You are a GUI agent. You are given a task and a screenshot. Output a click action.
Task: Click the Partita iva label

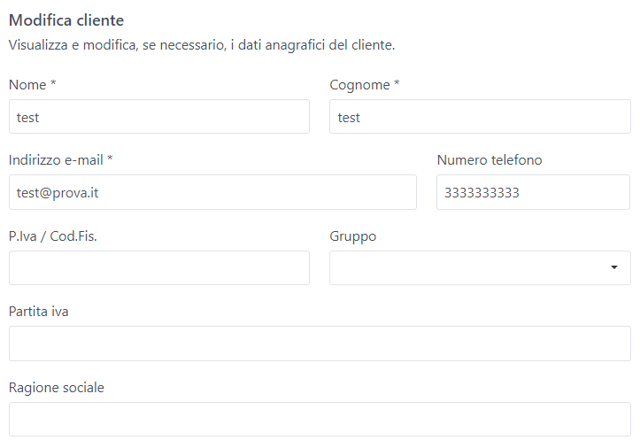[39, 312]
